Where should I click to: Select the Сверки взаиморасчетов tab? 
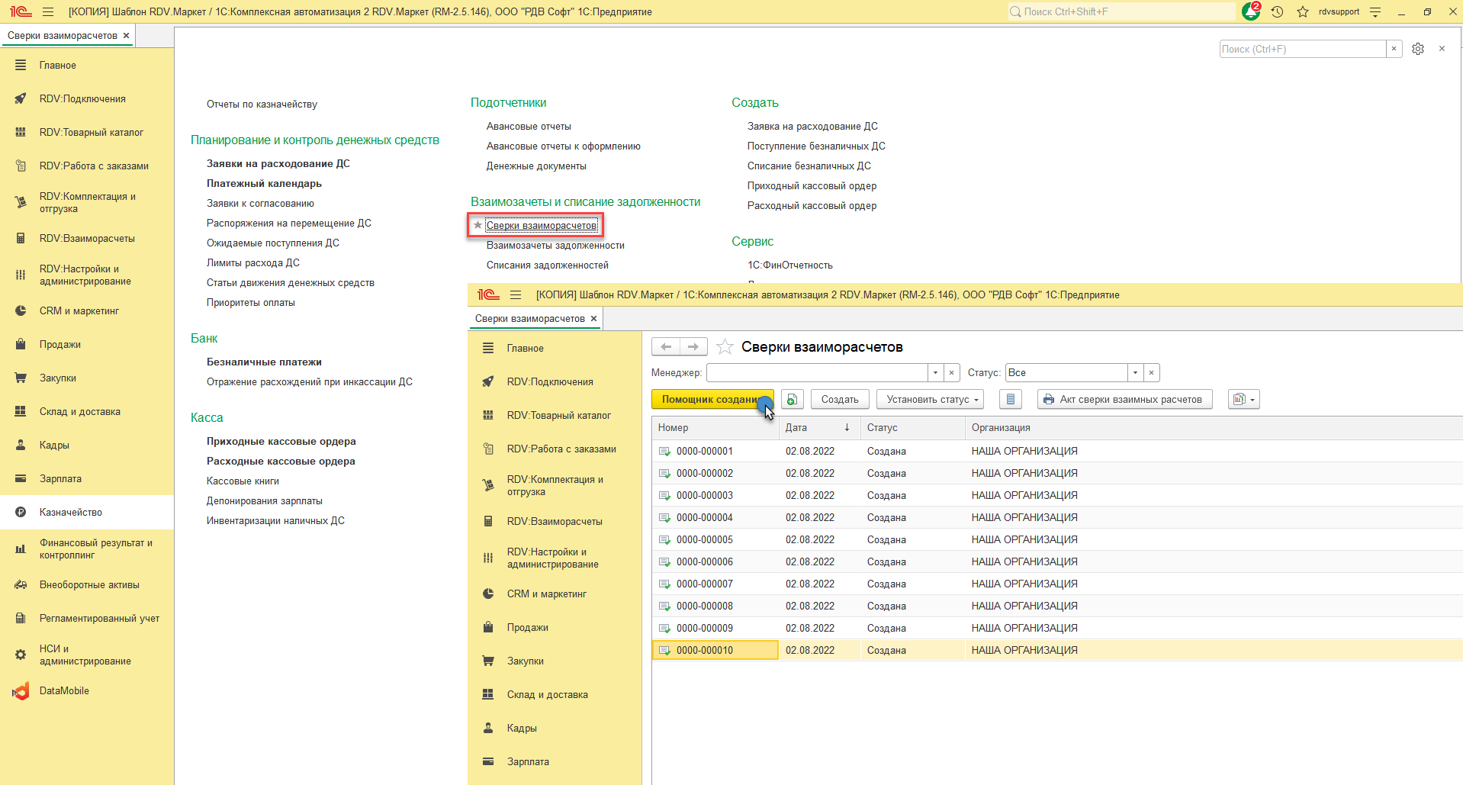pyautogui.click(x=63, y=36)
